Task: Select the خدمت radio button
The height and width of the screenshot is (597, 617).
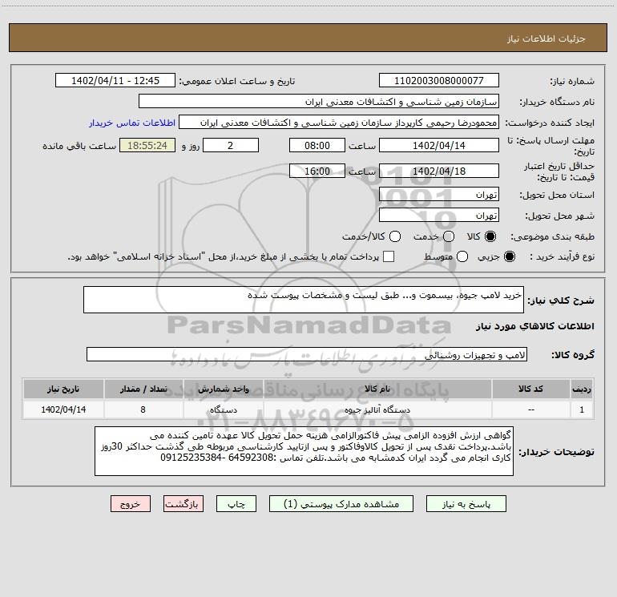Action: (449, 236)
